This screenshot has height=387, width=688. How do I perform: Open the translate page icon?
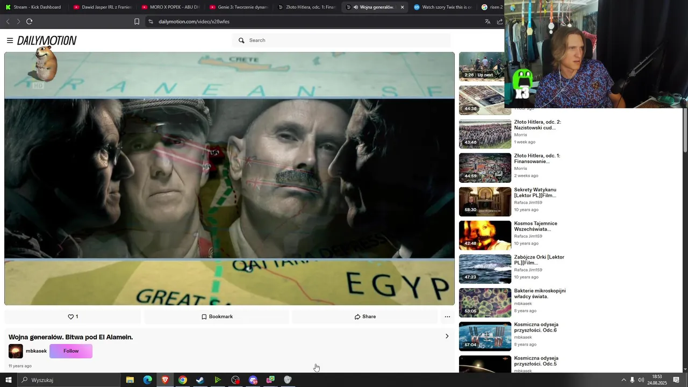pyautogui.click(x=488, y=21)
